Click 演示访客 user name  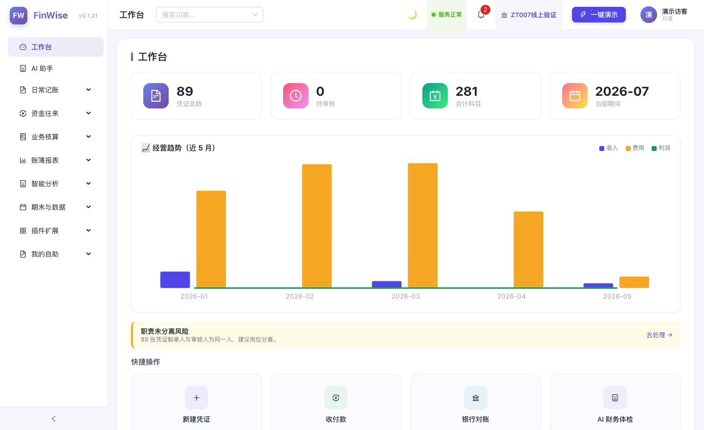tap(675, 11)
